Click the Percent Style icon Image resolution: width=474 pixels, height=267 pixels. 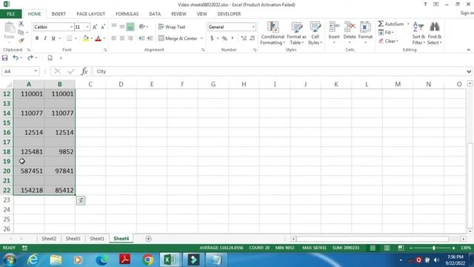tap(224, 39)
